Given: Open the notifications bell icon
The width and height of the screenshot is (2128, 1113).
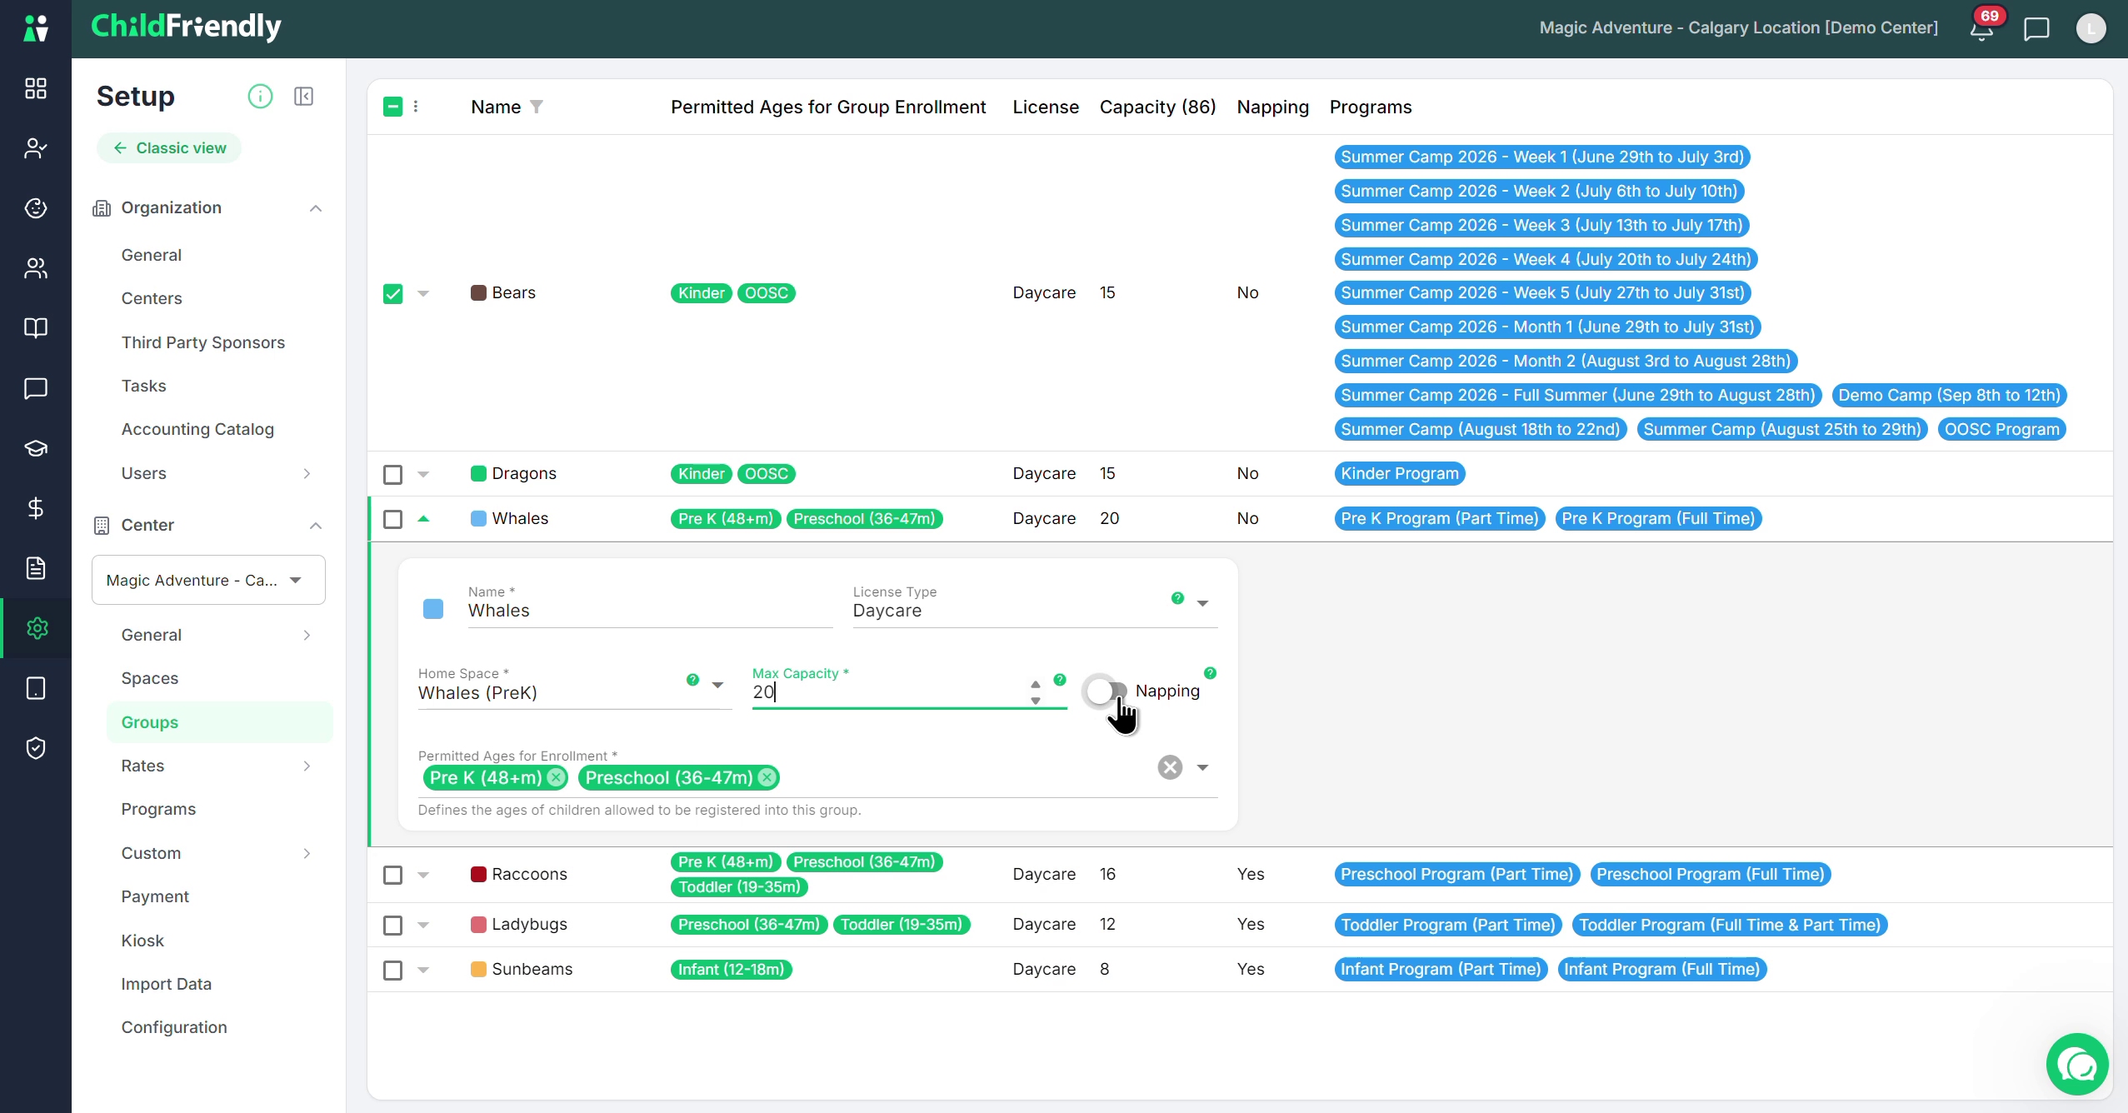Looking at the screenshot, I should point(1981,29).
